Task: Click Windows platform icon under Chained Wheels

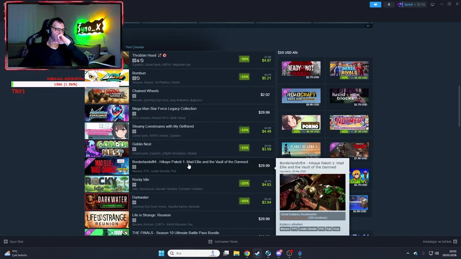Action: 134,96
